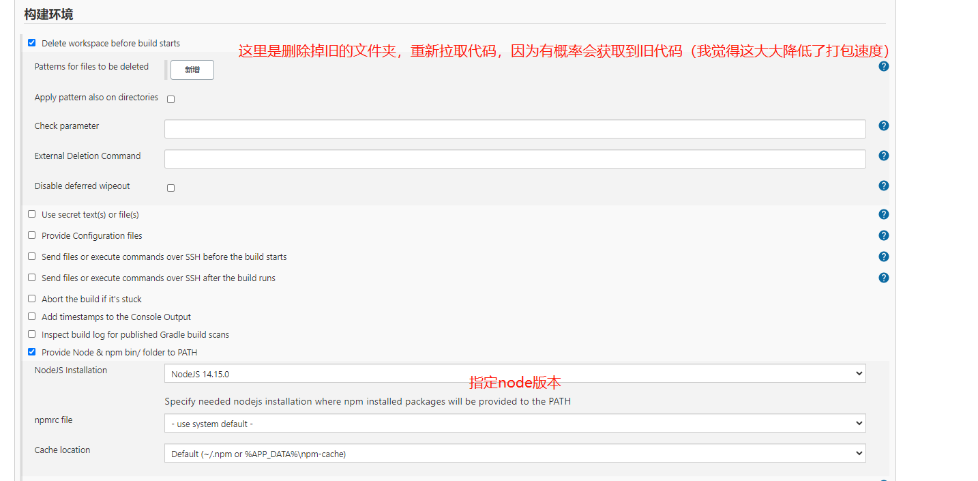Viewport: 978px width, 481px height.
Task: Open help for SSH before the build starts
Action: point(883,257)
